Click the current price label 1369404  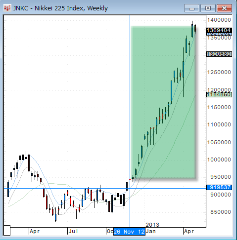219,30
